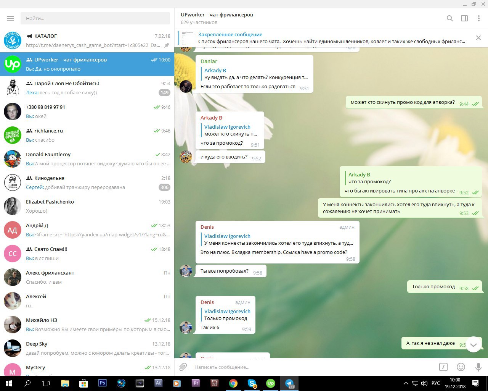Open the Алексей chat
The width and height of the screenshot is (488, 391).
87,301
